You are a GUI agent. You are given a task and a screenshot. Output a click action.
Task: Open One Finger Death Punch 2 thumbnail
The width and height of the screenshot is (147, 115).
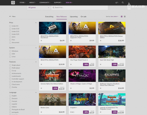pos(82,52)
